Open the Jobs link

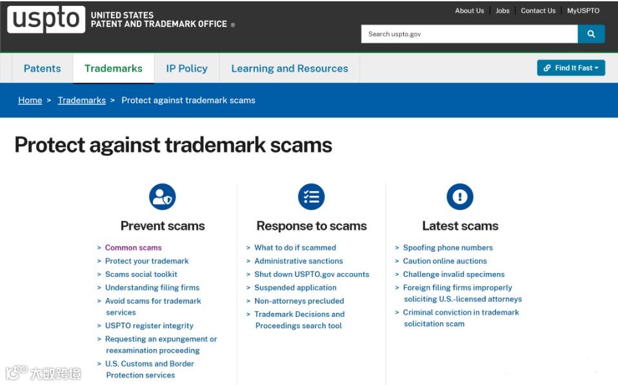tap(503, 10)
